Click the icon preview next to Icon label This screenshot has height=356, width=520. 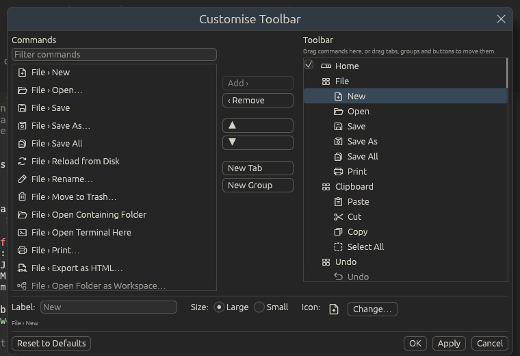click(334, 309)
